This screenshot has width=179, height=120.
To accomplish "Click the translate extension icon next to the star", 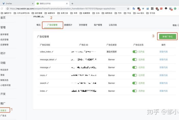I will point(134,9).
